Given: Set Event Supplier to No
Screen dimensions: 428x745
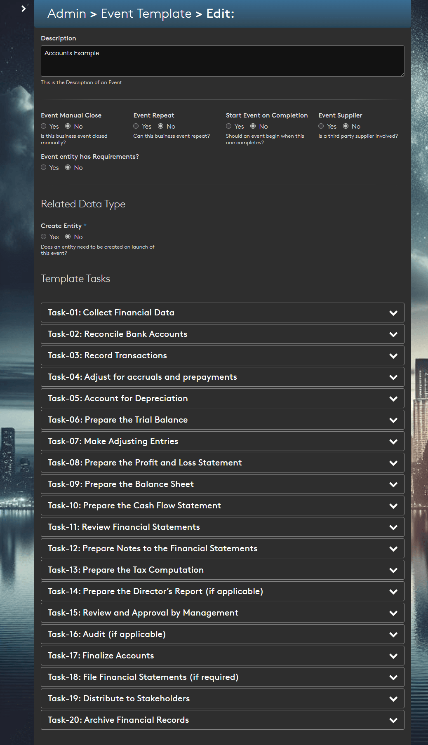Looking at the screenshot, I should [346, 126].
